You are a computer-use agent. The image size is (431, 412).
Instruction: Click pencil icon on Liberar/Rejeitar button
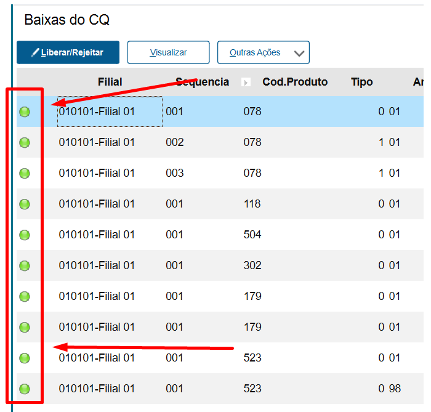[x=35, y=53]
